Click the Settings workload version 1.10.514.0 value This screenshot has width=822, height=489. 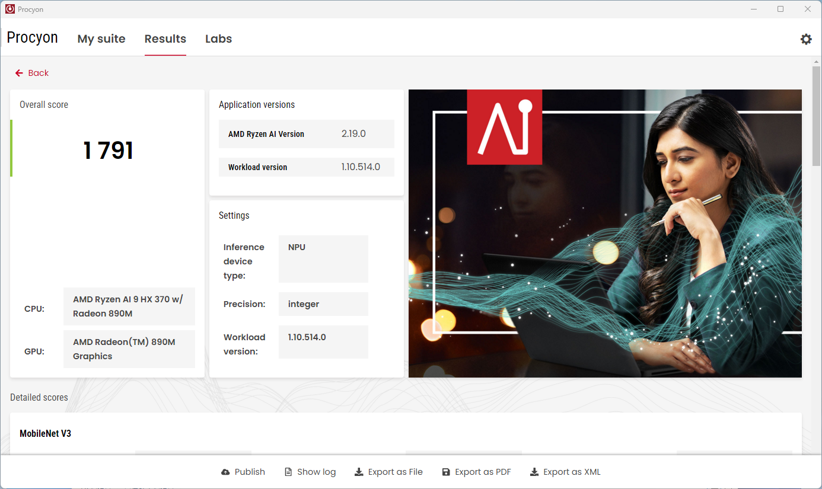click(x=323, y=342)
